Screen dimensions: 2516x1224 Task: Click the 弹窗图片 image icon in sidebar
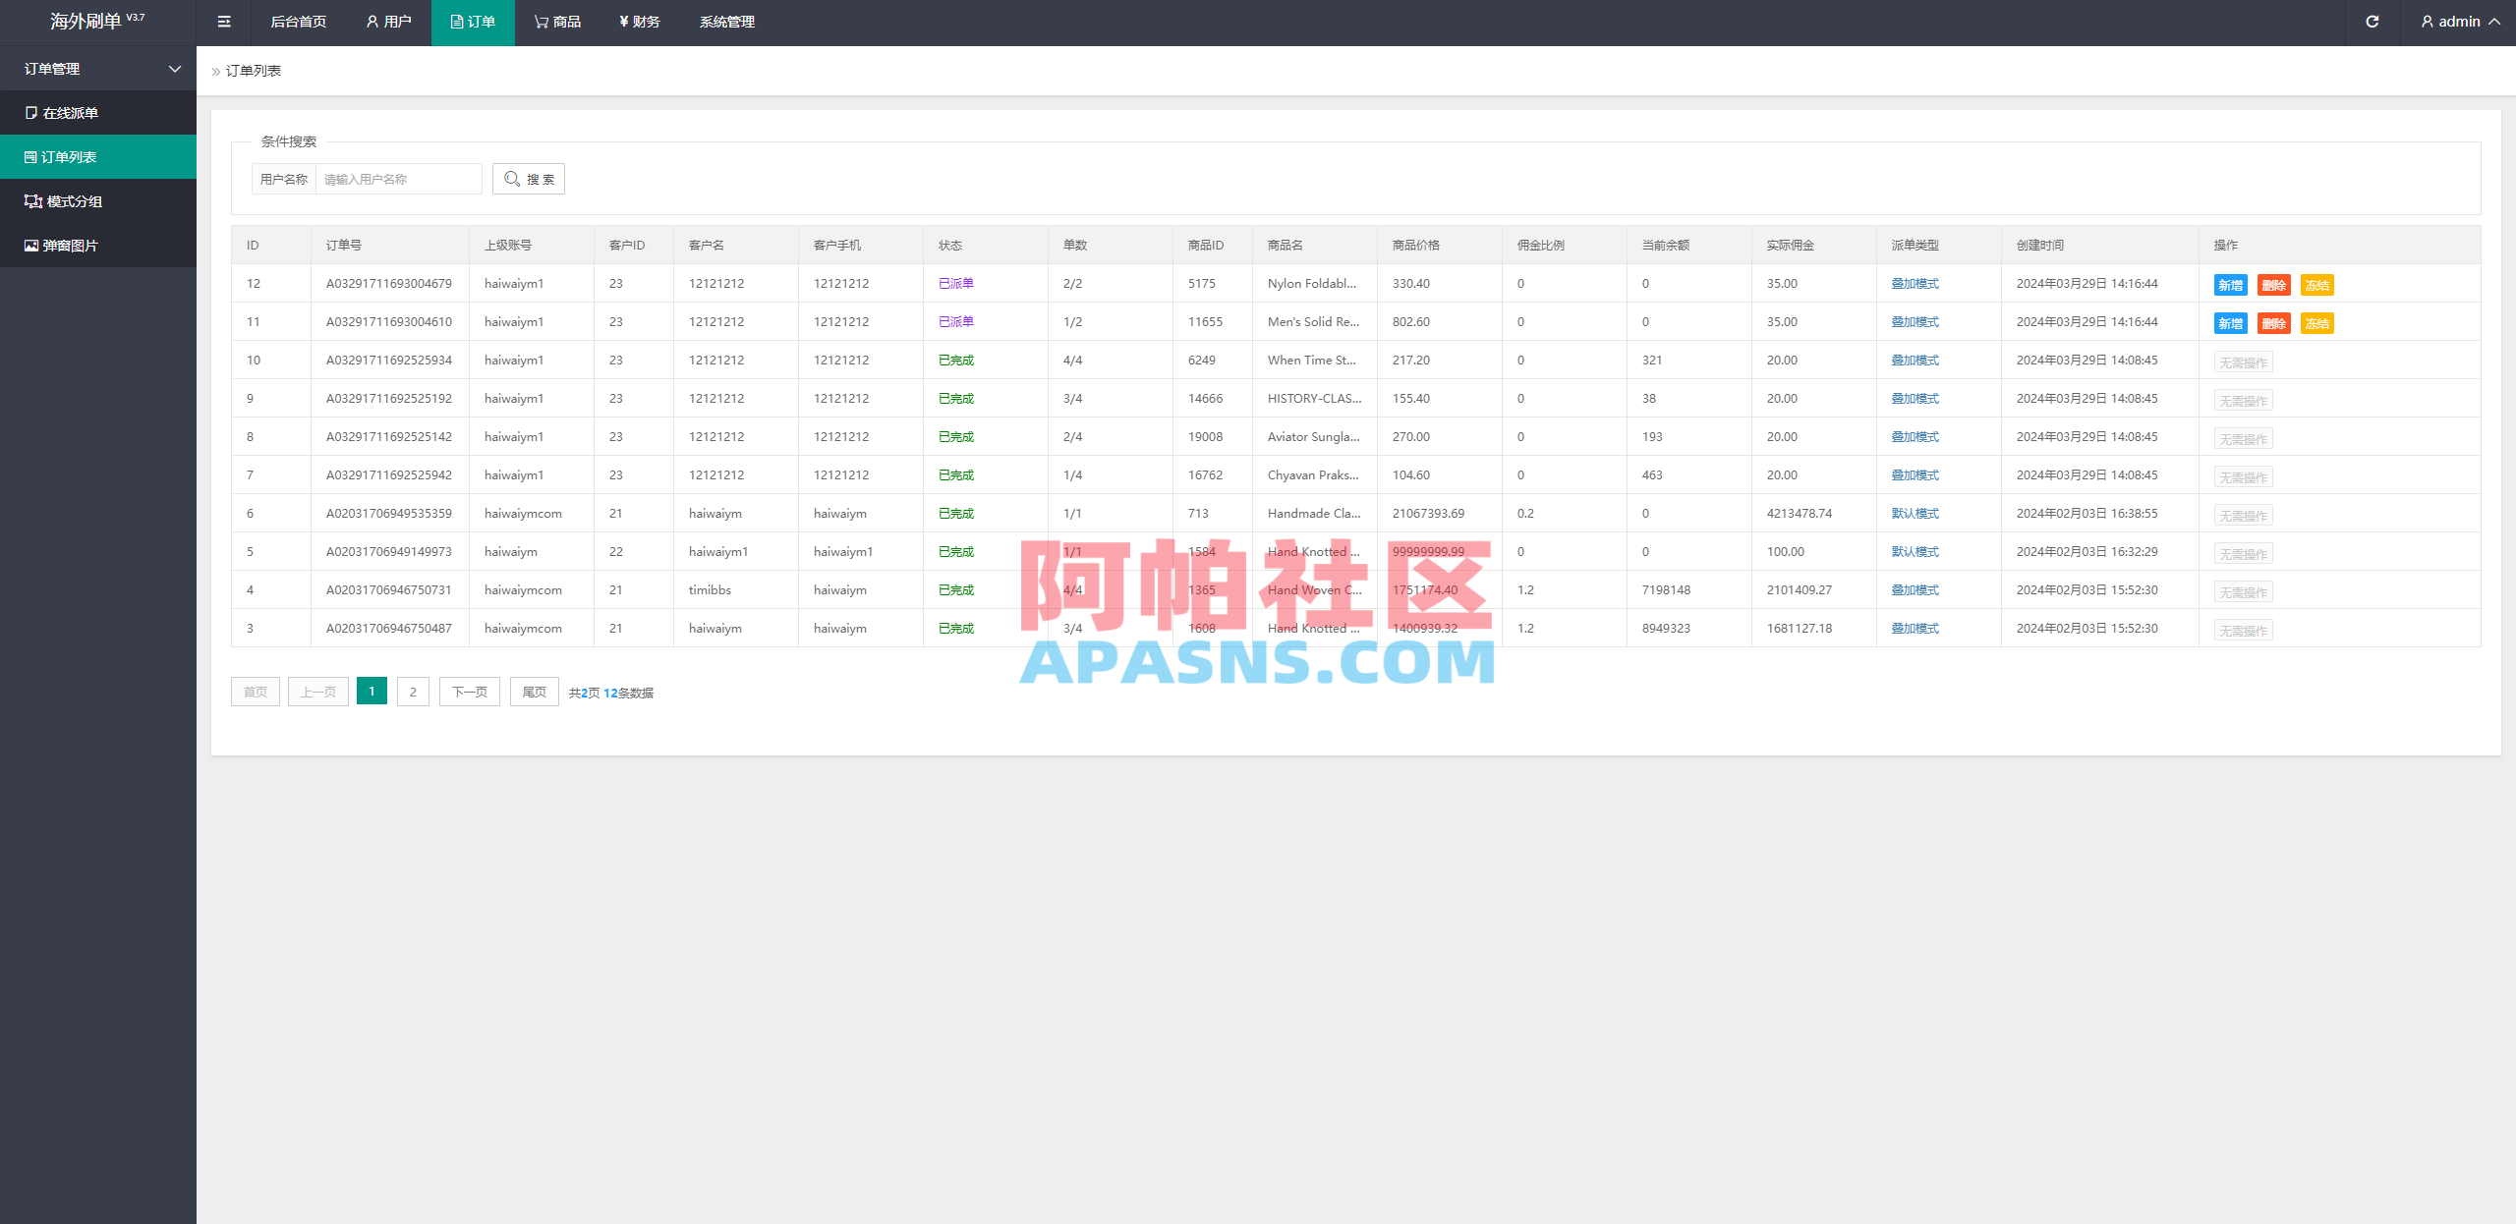[30, 245]
